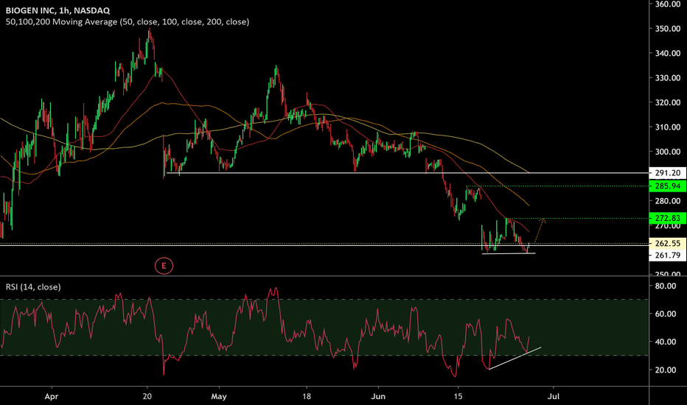Click the RSI 60.00 axis value
Image resolution: width=687 pixels, height=405 pixels.
click(666, 314)
